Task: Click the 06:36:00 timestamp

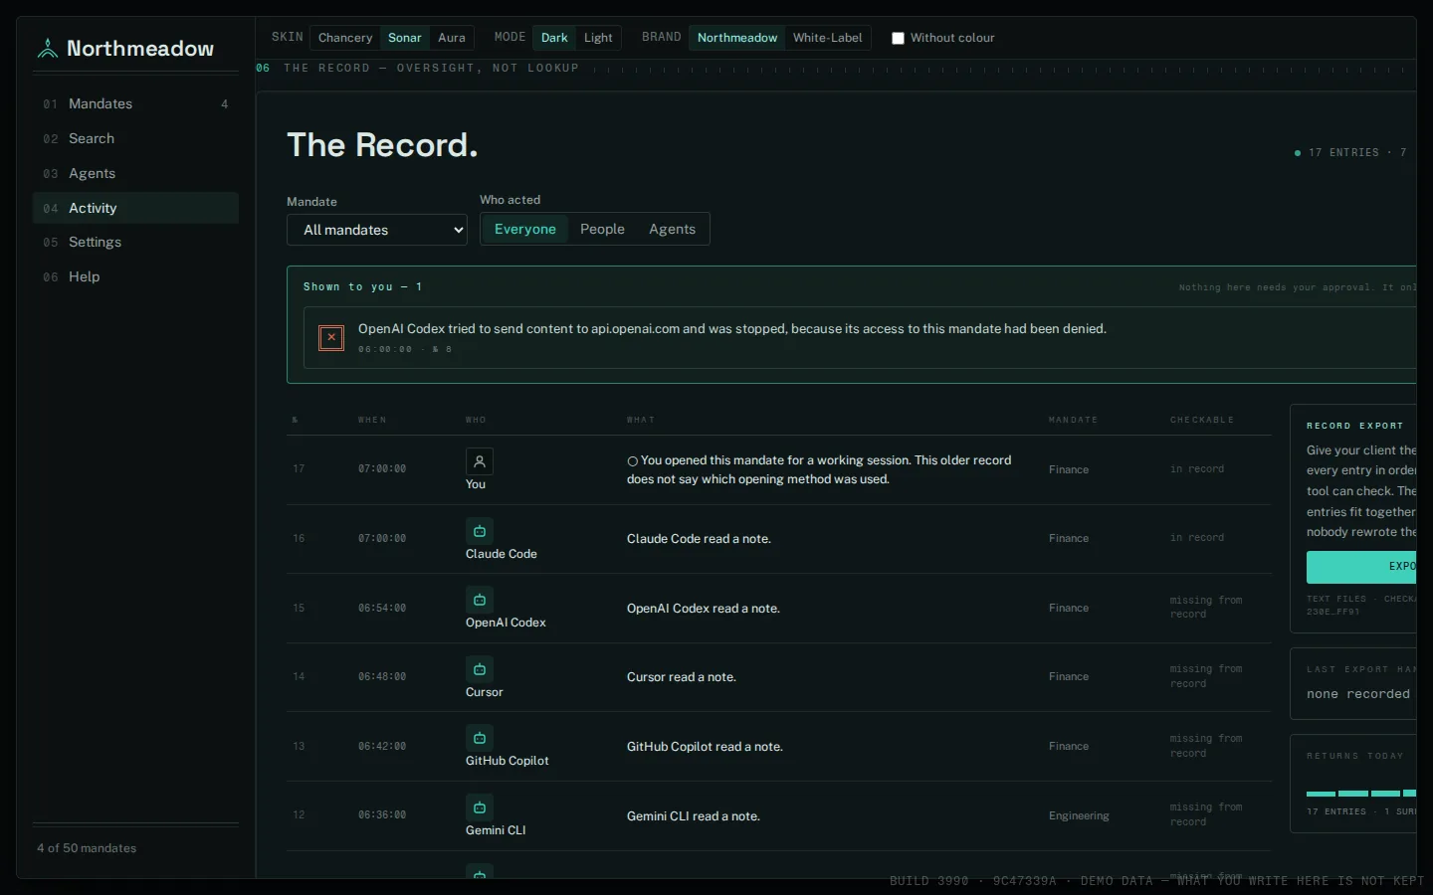Action: [x=382, y=814]
